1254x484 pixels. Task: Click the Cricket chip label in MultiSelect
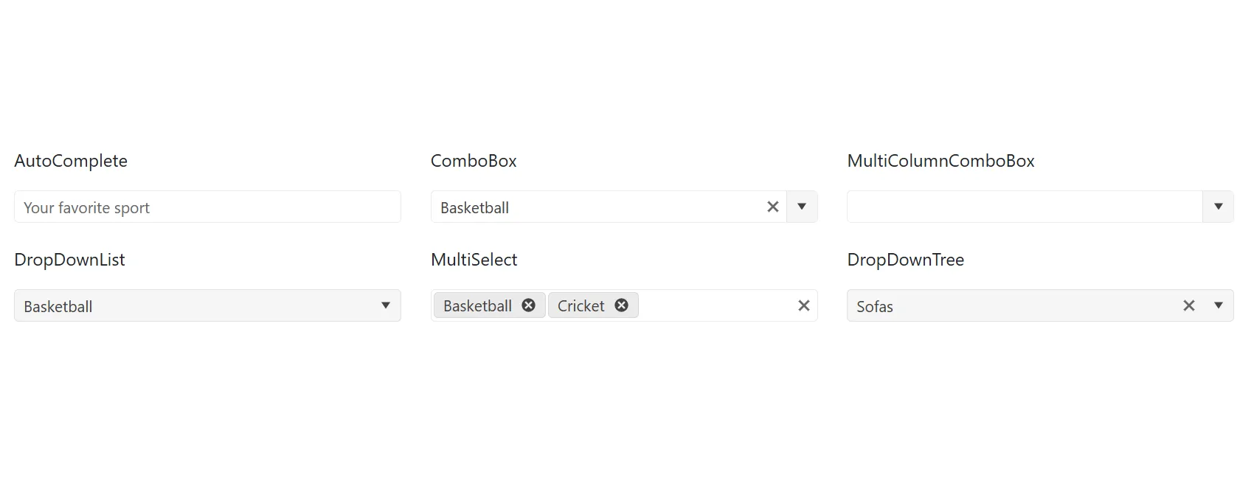coord(581,306)
